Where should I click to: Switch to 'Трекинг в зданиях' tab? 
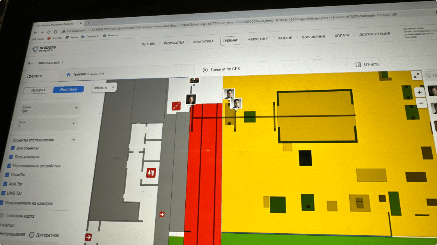[x=85, y=74]
